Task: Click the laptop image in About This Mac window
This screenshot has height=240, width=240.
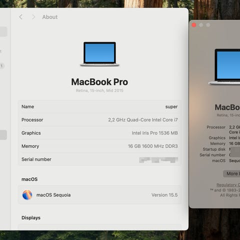Action: point(224,66)
